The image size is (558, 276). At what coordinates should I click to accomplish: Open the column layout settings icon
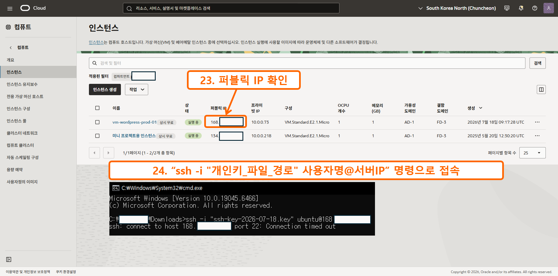coord(541,89)
